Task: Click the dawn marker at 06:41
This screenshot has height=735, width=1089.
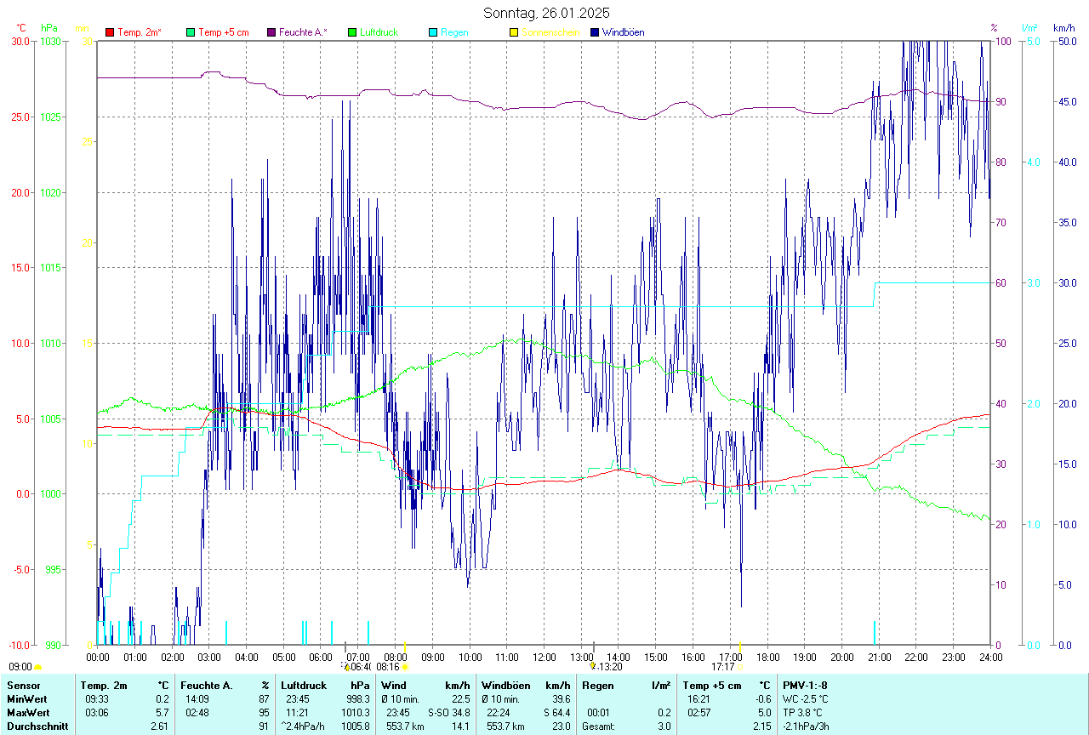Action: (346, 666)
